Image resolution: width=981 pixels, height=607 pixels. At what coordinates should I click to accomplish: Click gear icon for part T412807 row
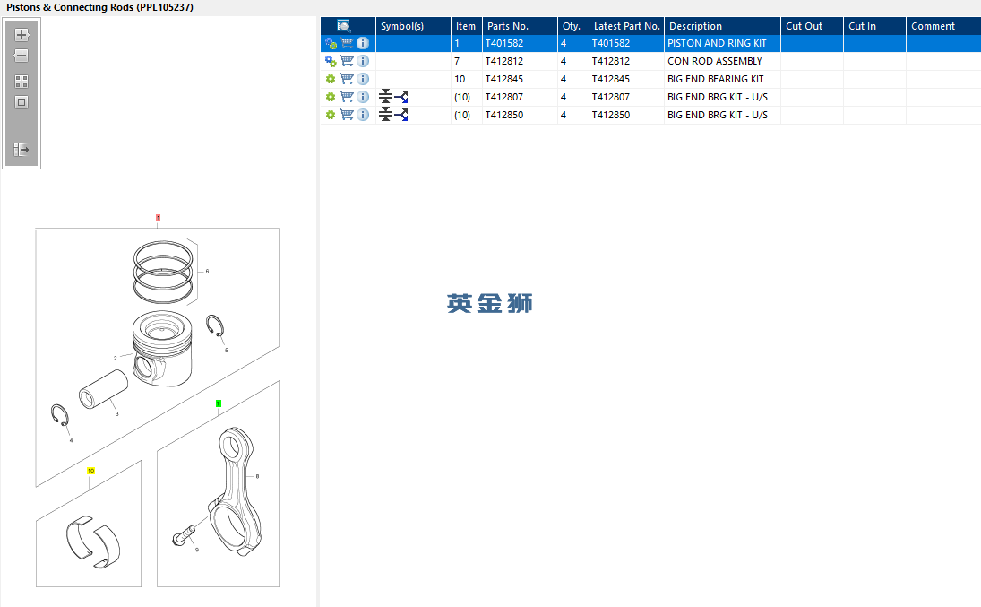[331, 97]
